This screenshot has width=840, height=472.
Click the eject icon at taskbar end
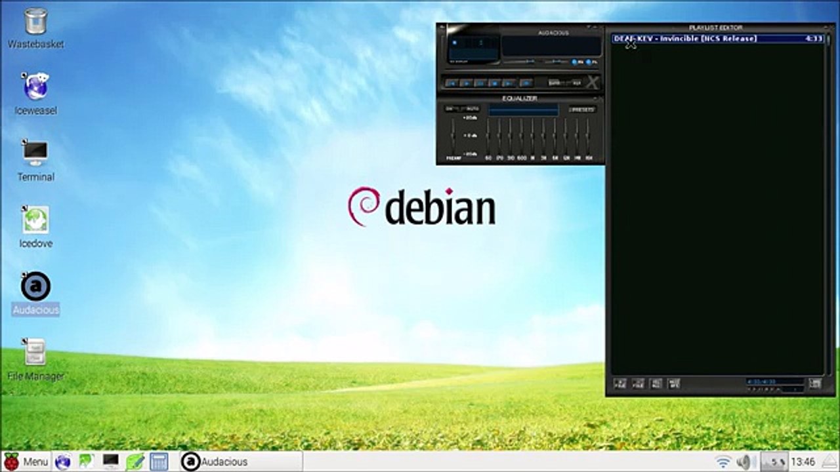(x=829, y=462)
